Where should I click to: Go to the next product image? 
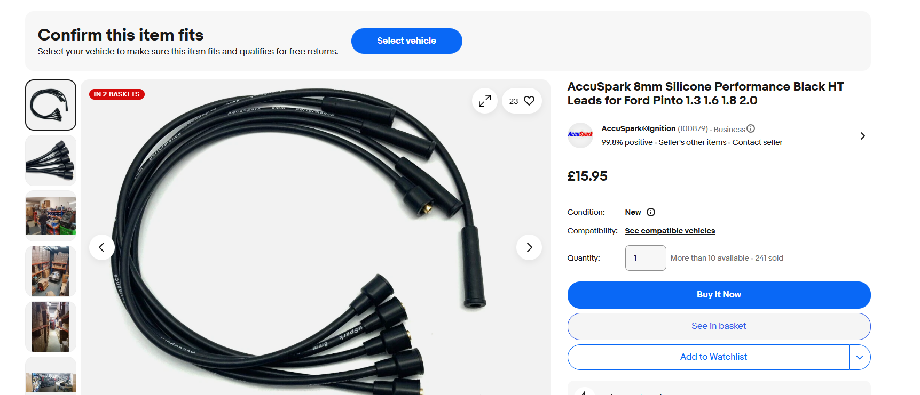click(x=529, y=247)
